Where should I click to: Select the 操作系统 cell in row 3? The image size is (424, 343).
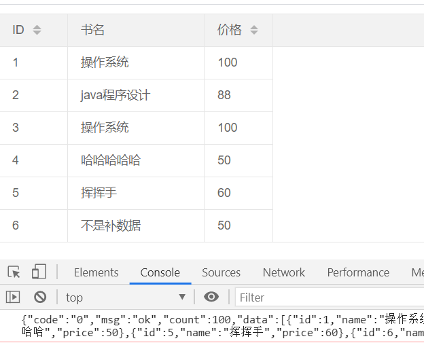(136, 128)
